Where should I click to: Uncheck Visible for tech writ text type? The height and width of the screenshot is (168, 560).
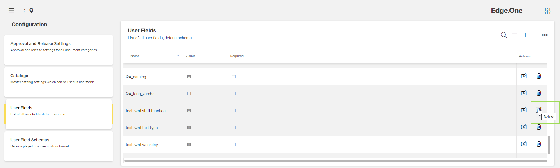189,128
